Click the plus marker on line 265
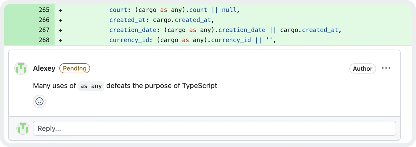 (x=60, y=10)
